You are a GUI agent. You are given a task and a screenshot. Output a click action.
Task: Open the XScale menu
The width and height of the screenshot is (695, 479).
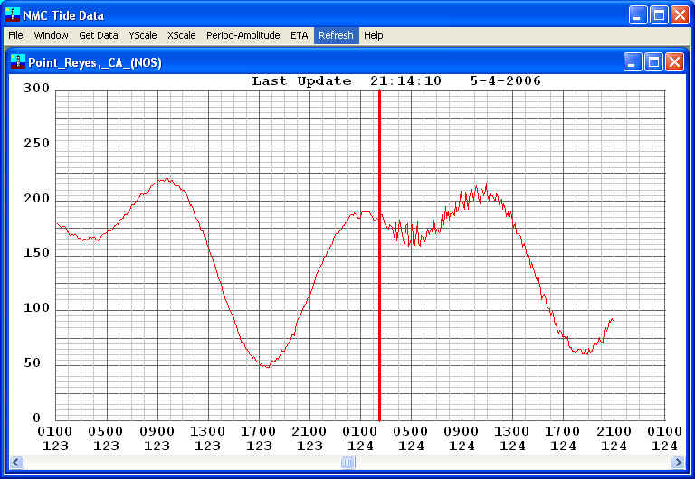(x=181, y=35)
